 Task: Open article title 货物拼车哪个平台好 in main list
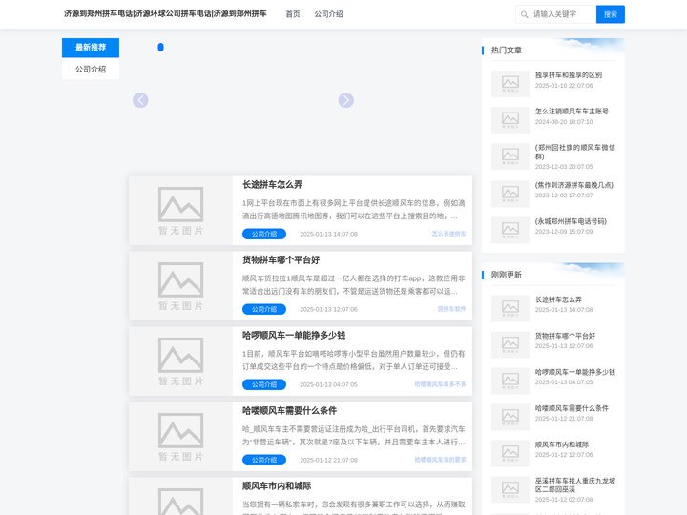click(281, 259)
